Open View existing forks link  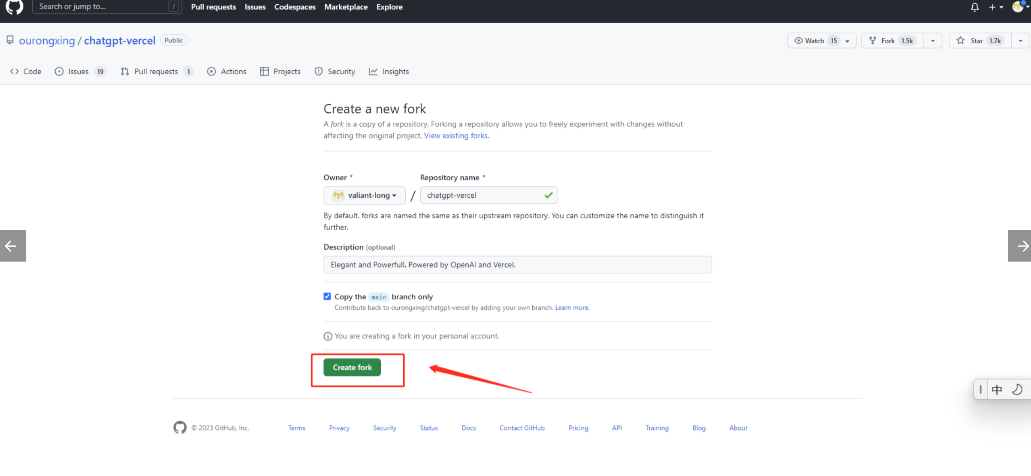coord(456,136)
